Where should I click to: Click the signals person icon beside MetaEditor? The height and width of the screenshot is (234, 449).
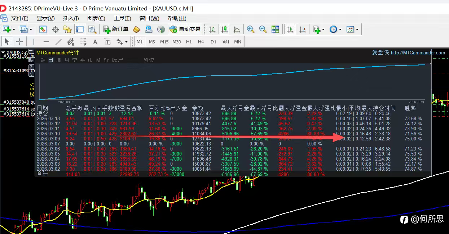click(x=149, y=29)
